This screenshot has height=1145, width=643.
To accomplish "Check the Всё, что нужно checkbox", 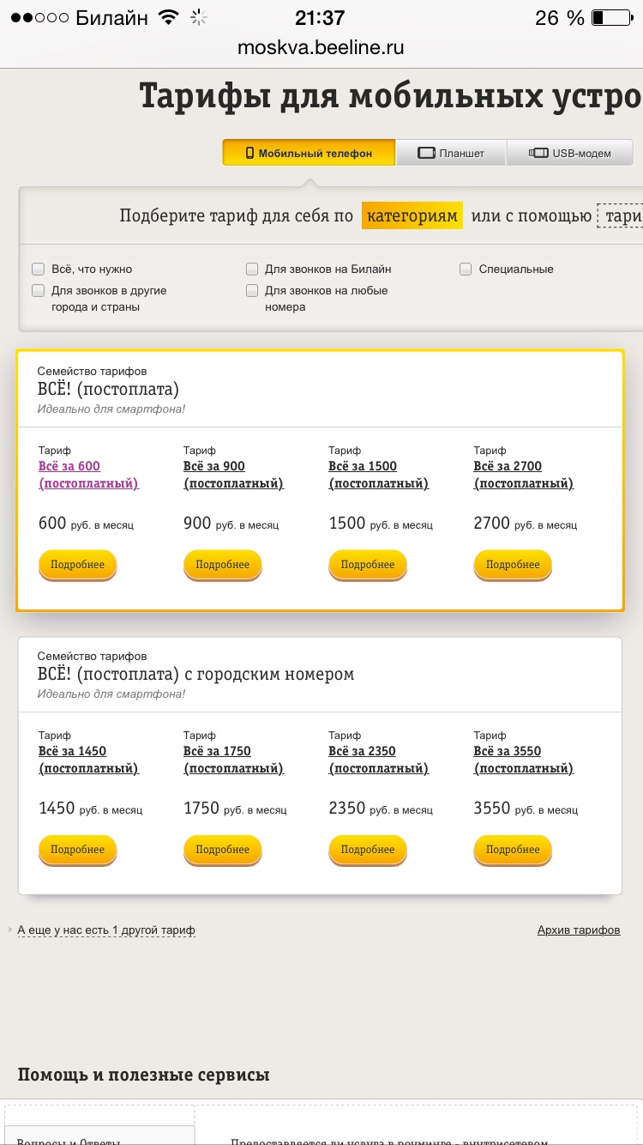I will (x=38, y=270).
